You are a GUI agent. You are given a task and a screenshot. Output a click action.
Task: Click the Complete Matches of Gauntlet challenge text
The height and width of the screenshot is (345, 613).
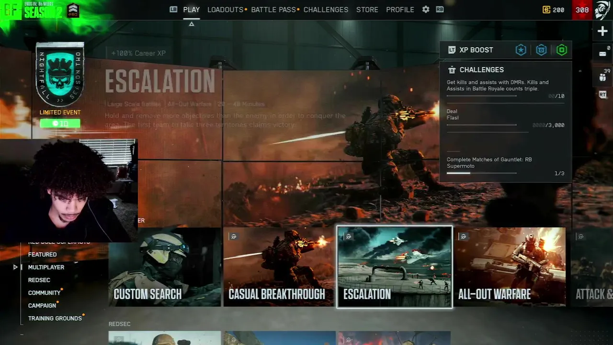click(489, 162)
